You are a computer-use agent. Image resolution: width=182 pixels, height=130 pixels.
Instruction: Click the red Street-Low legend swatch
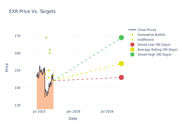[x=132, y=45]
